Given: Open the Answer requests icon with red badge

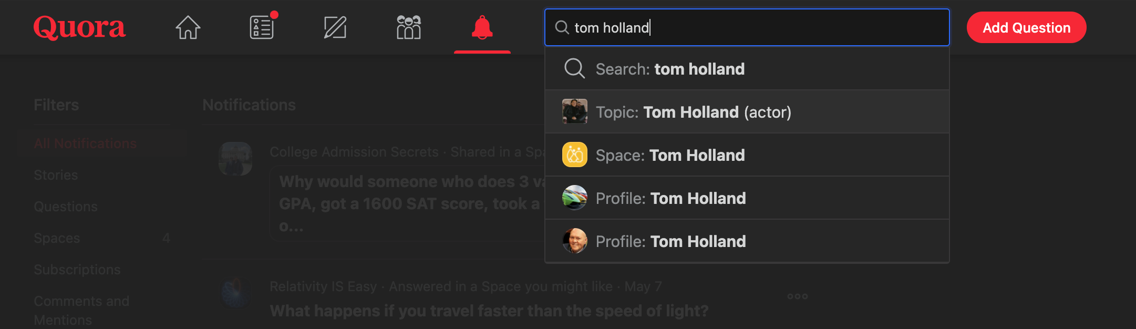Looking at the screenshot, I should pos(261,27).
